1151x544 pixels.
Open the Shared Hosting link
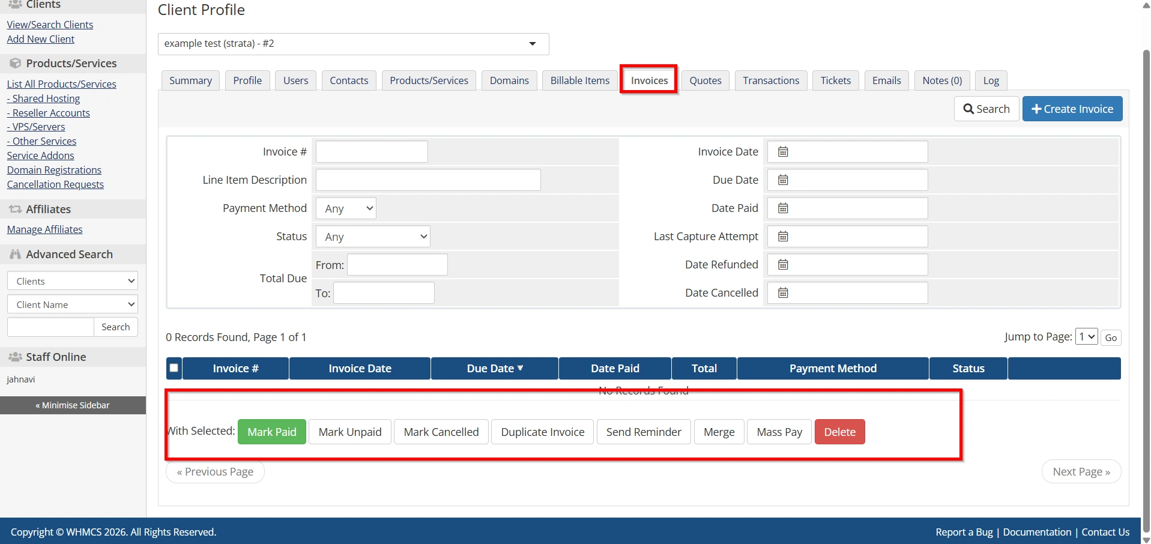point(43,98)
